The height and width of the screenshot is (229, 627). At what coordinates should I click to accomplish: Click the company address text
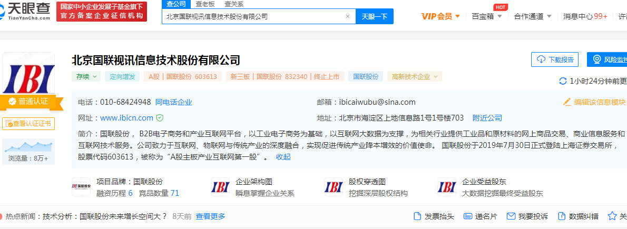tap(401, 118)
